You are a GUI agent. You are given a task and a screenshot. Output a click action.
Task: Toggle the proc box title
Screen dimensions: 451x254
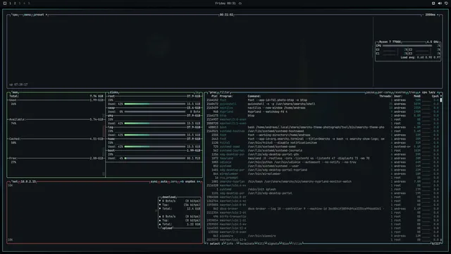point(213,92)
